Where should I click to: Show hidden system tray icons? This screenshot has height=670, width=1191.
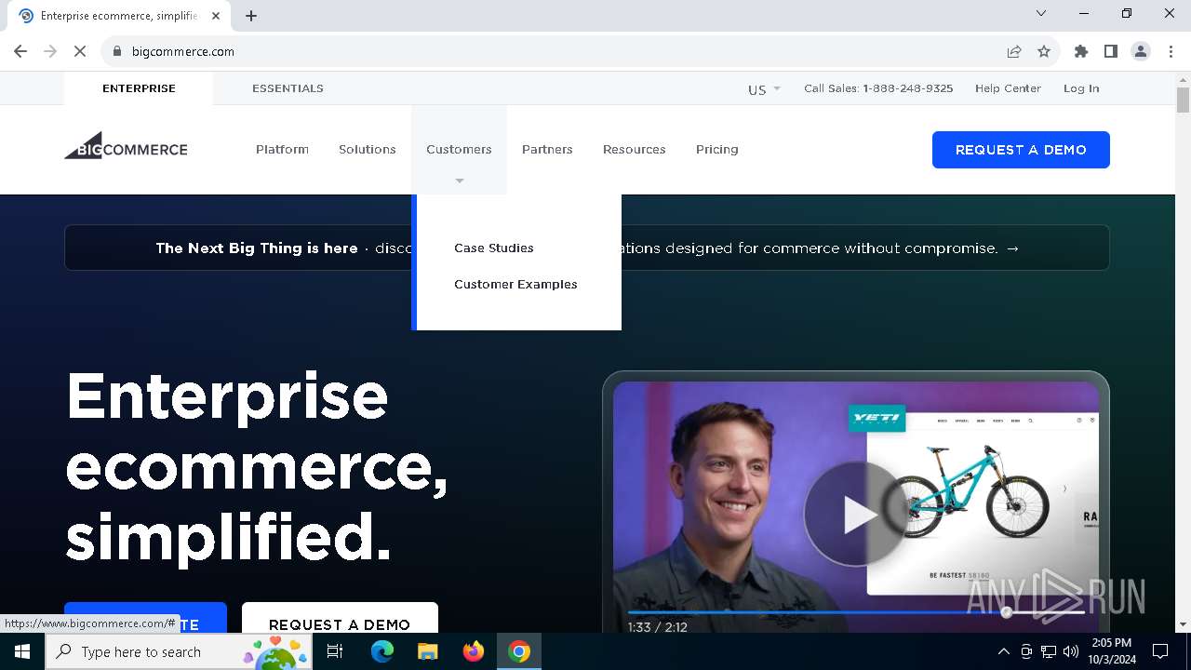[1003, 651]
